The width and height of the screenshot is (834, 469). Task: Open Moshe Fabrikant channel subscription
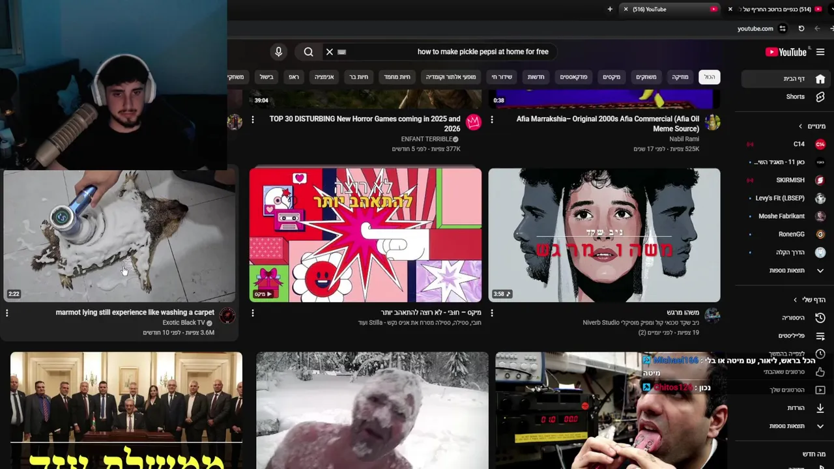click(787, 216)
